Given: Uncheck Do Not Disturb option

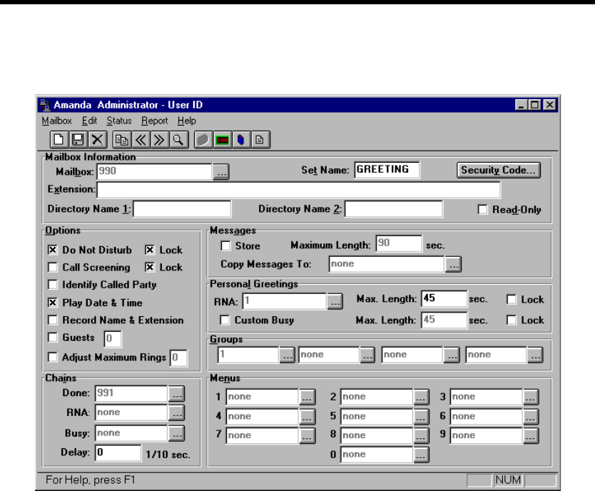Looking at the screenshot, I should click(53, 250).
